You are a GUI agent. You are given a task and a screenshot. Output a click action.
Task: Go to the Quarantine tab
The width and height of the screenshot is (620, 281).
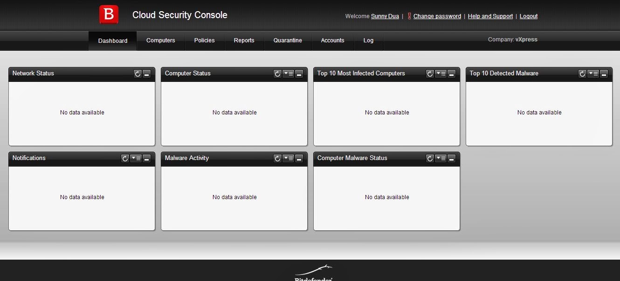[288, 40]
